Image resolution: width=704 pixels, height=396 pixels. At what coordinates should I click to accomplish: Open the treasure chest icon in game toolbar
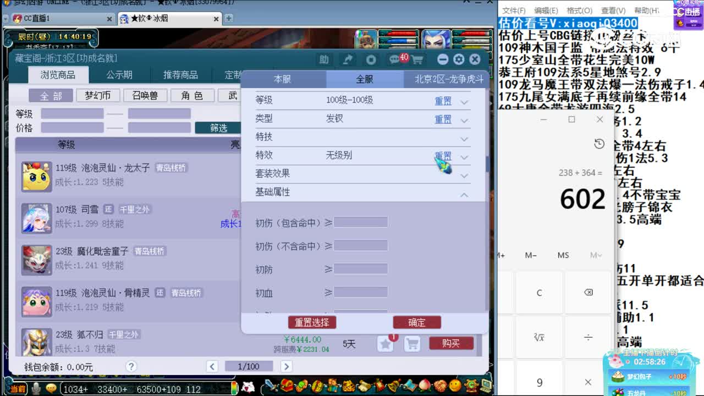(285, 386)
